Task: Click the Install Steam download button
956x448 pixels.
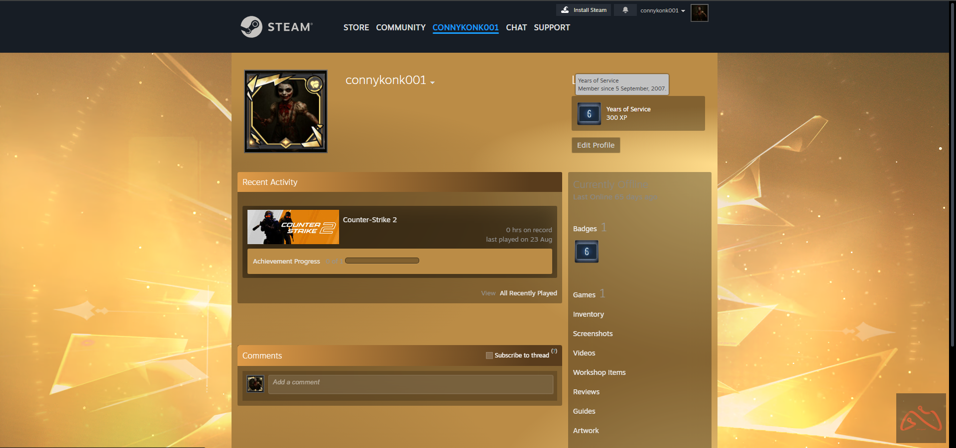Action: [584, 10]
